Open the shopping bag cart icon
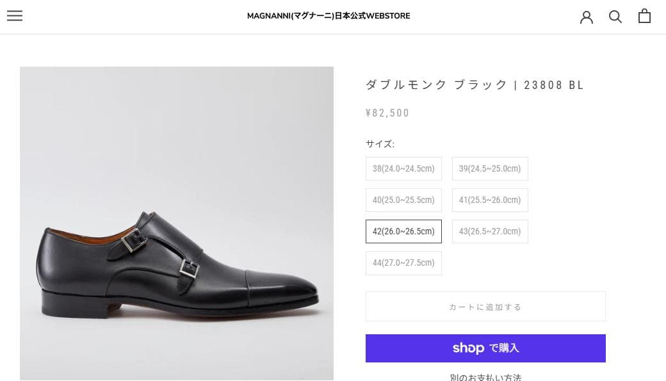This screenshot has height=381, width=666. pyautogui.click(x=644, y=15)
